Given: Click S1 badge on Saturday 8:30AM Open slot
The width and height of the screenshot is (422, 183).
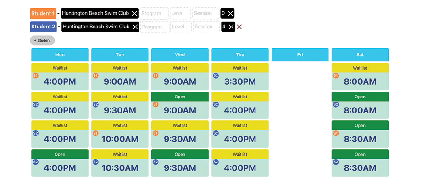Looking at the screenshot, I should (x=335, y=133).
